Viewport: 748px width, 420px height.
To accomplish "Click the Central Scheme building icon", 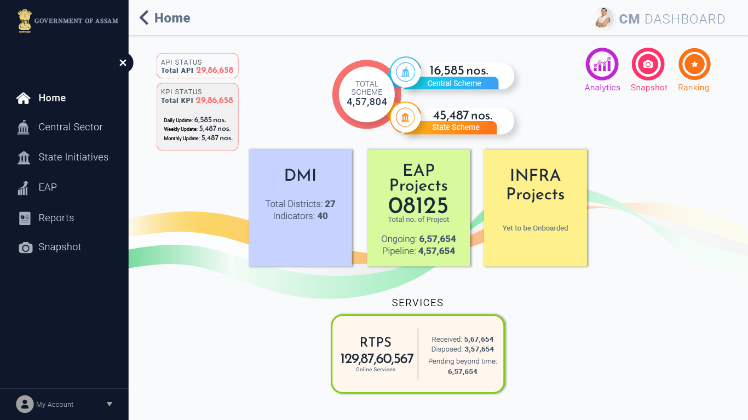I will tap(405, 73).
